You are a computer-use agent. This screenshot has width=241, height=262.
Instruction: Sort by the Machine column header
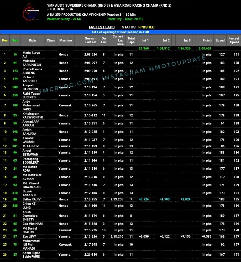coord(66,40)
